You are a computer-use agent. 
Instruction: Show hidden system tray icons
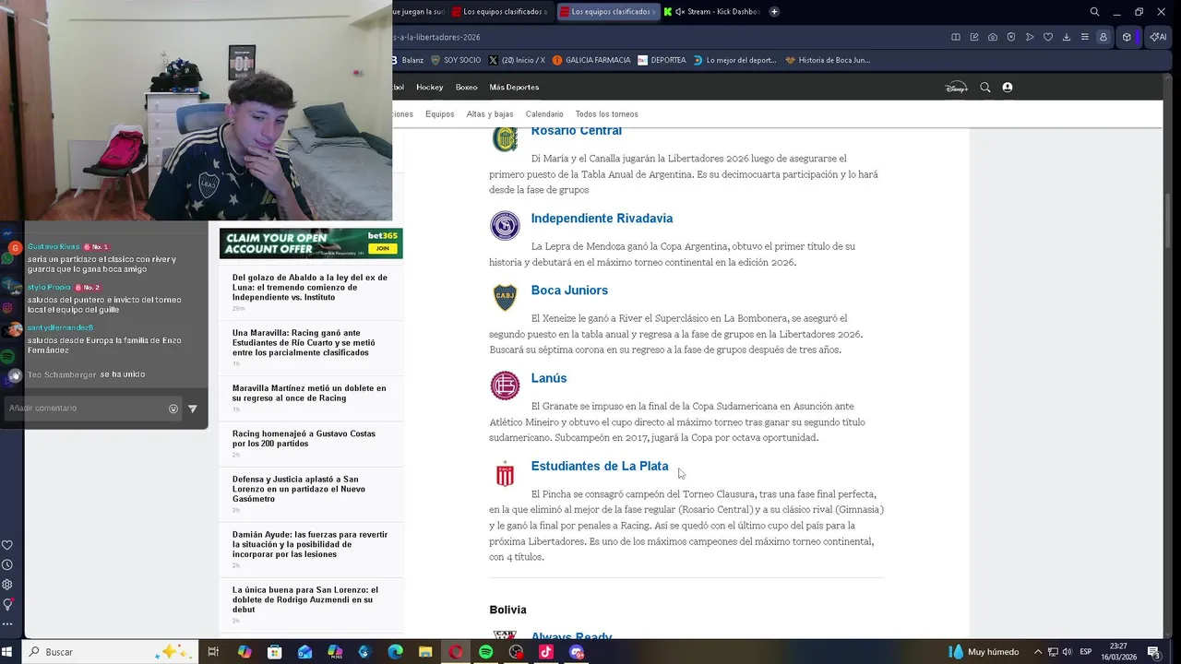tap(1038, 652)
